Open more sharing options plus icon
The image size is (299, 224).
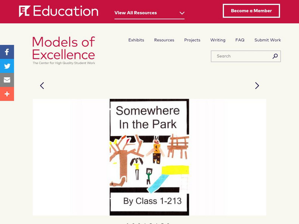coord(7,94)
